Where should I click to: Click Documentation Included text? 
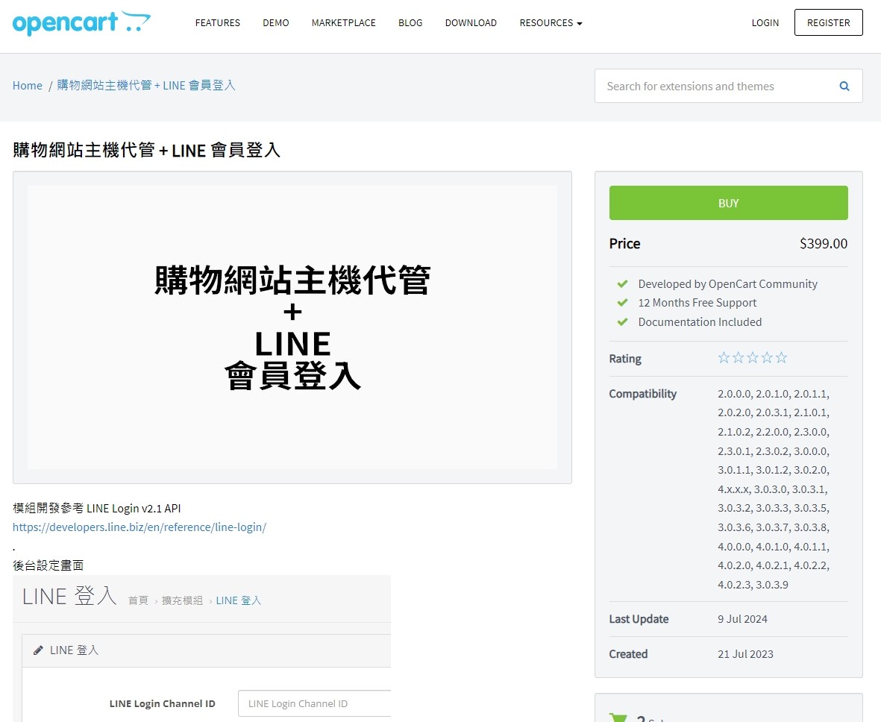pyautogui.click(x=700, y=322)
